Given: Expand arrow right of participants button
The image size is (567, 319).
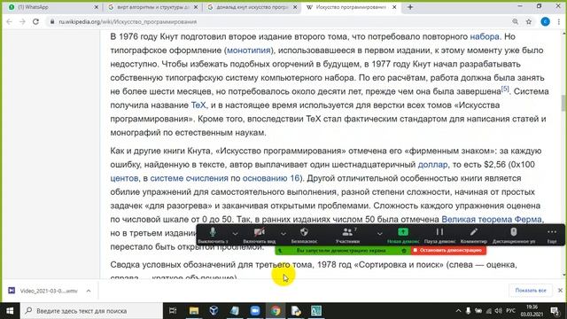Looking at the screenshot, I should click(x=379, y=234).
